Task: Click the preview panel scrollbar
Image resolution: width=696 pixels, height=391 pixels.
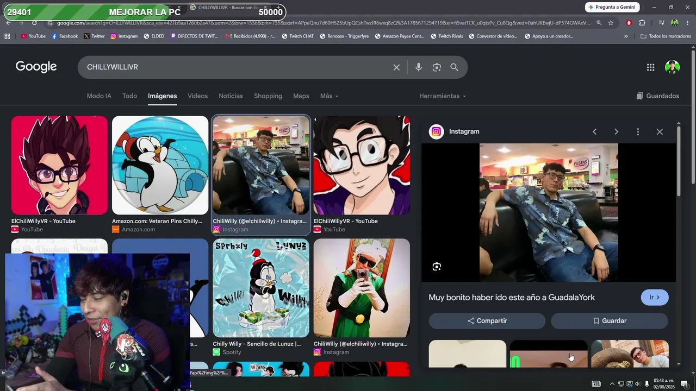Action: coord(679,161)
